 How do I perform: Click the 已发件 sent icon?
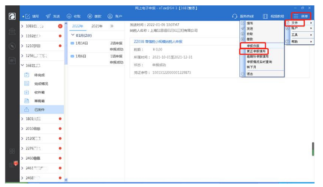point(27,110)
